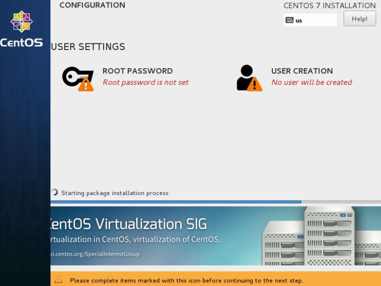Click the 'us' keyboard layout field
381x286 pixels.
[x=310, y=20]
